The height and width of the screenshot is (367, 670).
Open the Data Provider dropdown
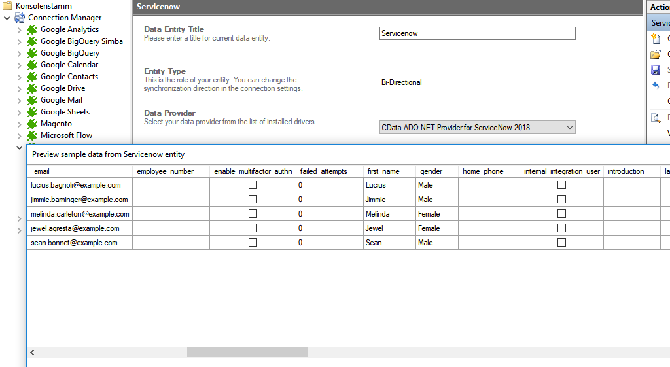point(477,128)
